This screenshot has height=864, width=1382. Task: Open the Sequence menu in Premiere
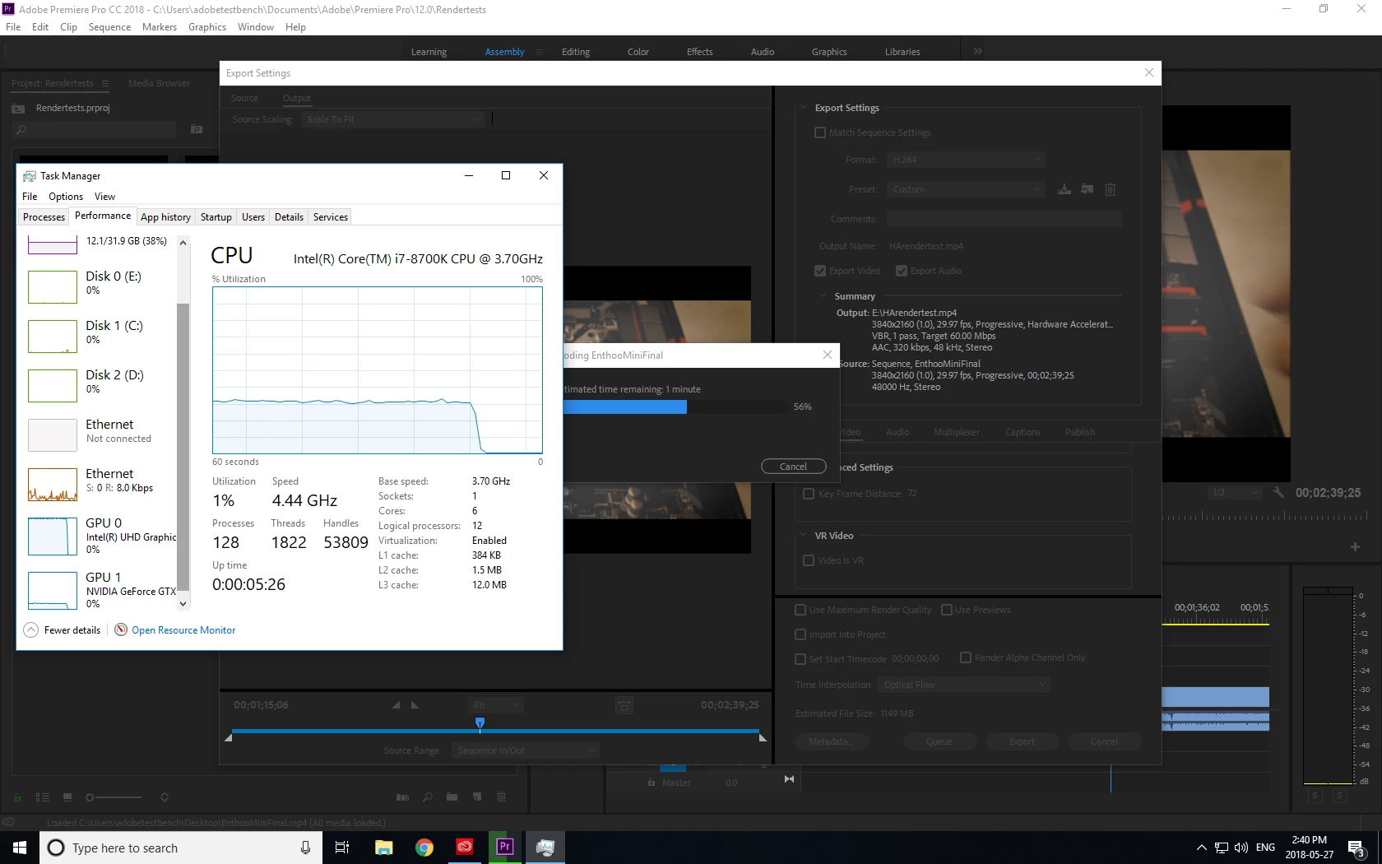click(109, 27)
